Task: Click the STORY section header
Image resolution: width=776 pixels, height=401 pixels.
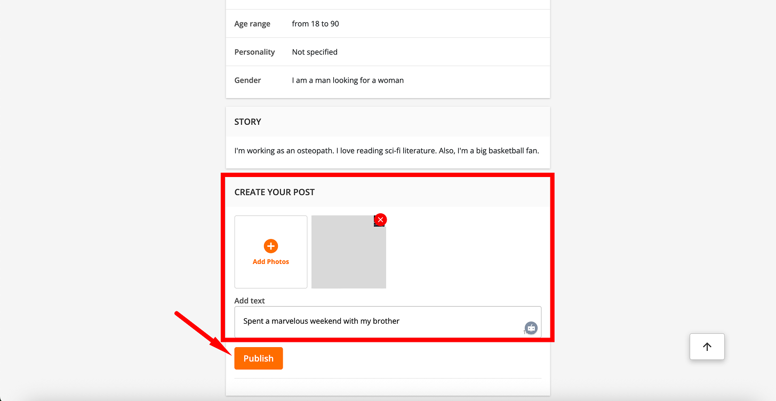Action: point(247,122)
